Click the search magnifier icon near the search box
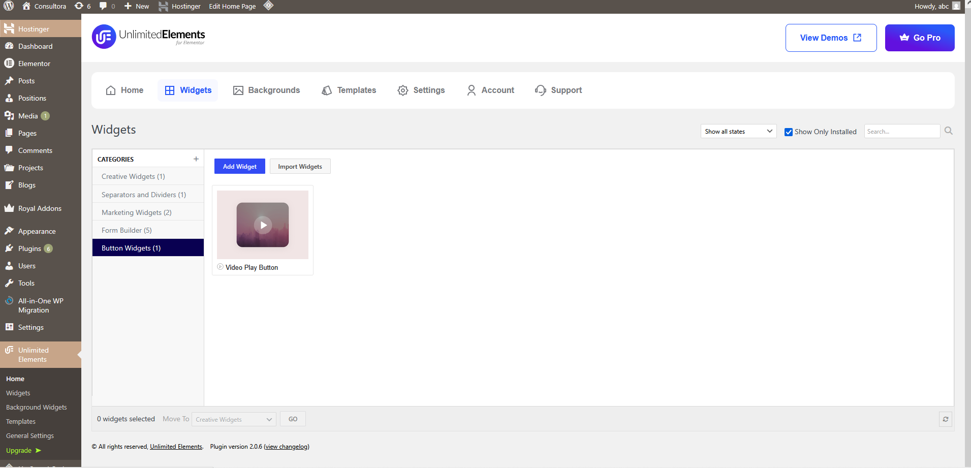Screen dimensions: 971x468 point(948,131)
